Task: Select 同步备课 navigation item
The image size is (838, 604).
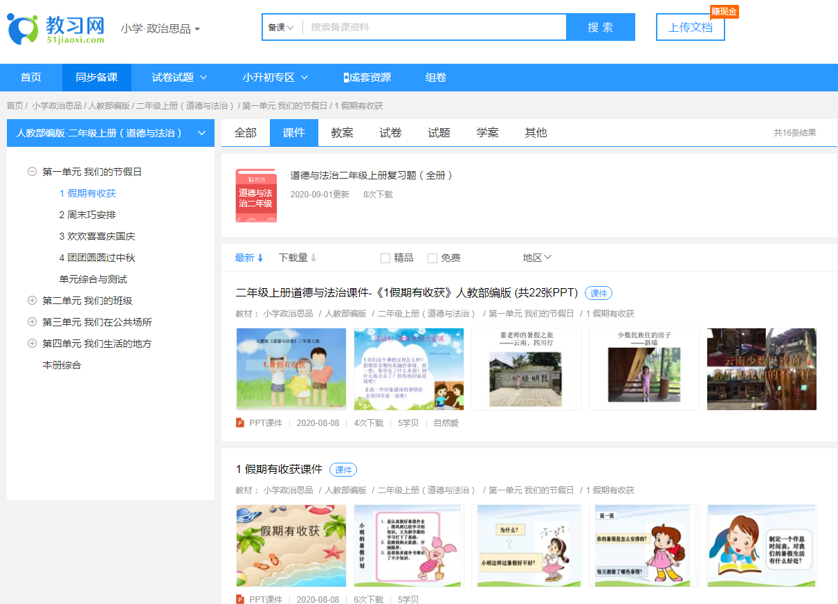Action: (97, 78)
